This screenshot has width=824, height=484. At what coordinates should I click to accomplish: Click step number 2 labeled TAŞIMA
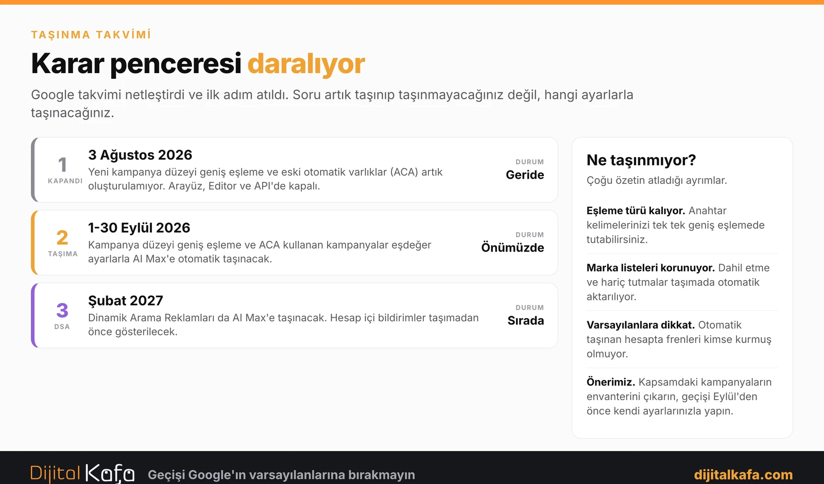click(x=62, y=238)
